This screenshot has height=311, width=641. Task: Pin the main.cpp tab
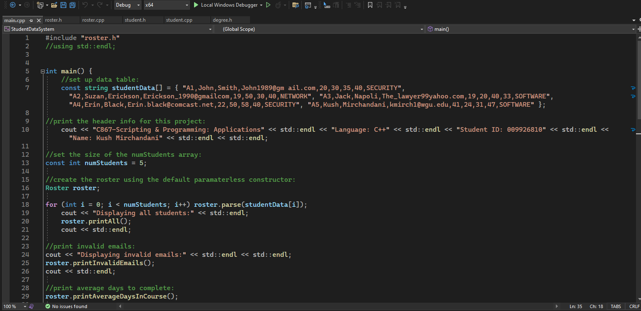(31, 20)
